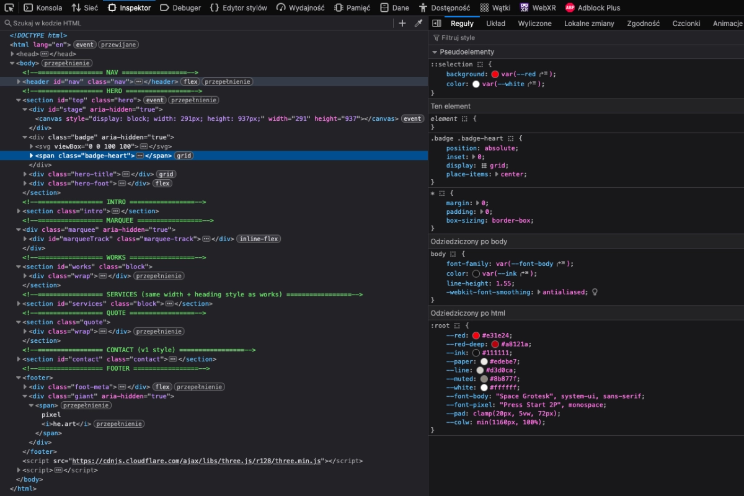The height and width of the screenshot is (496, 744).
Task: Open the three.min.js script URL link
Action: coord(197,461)
